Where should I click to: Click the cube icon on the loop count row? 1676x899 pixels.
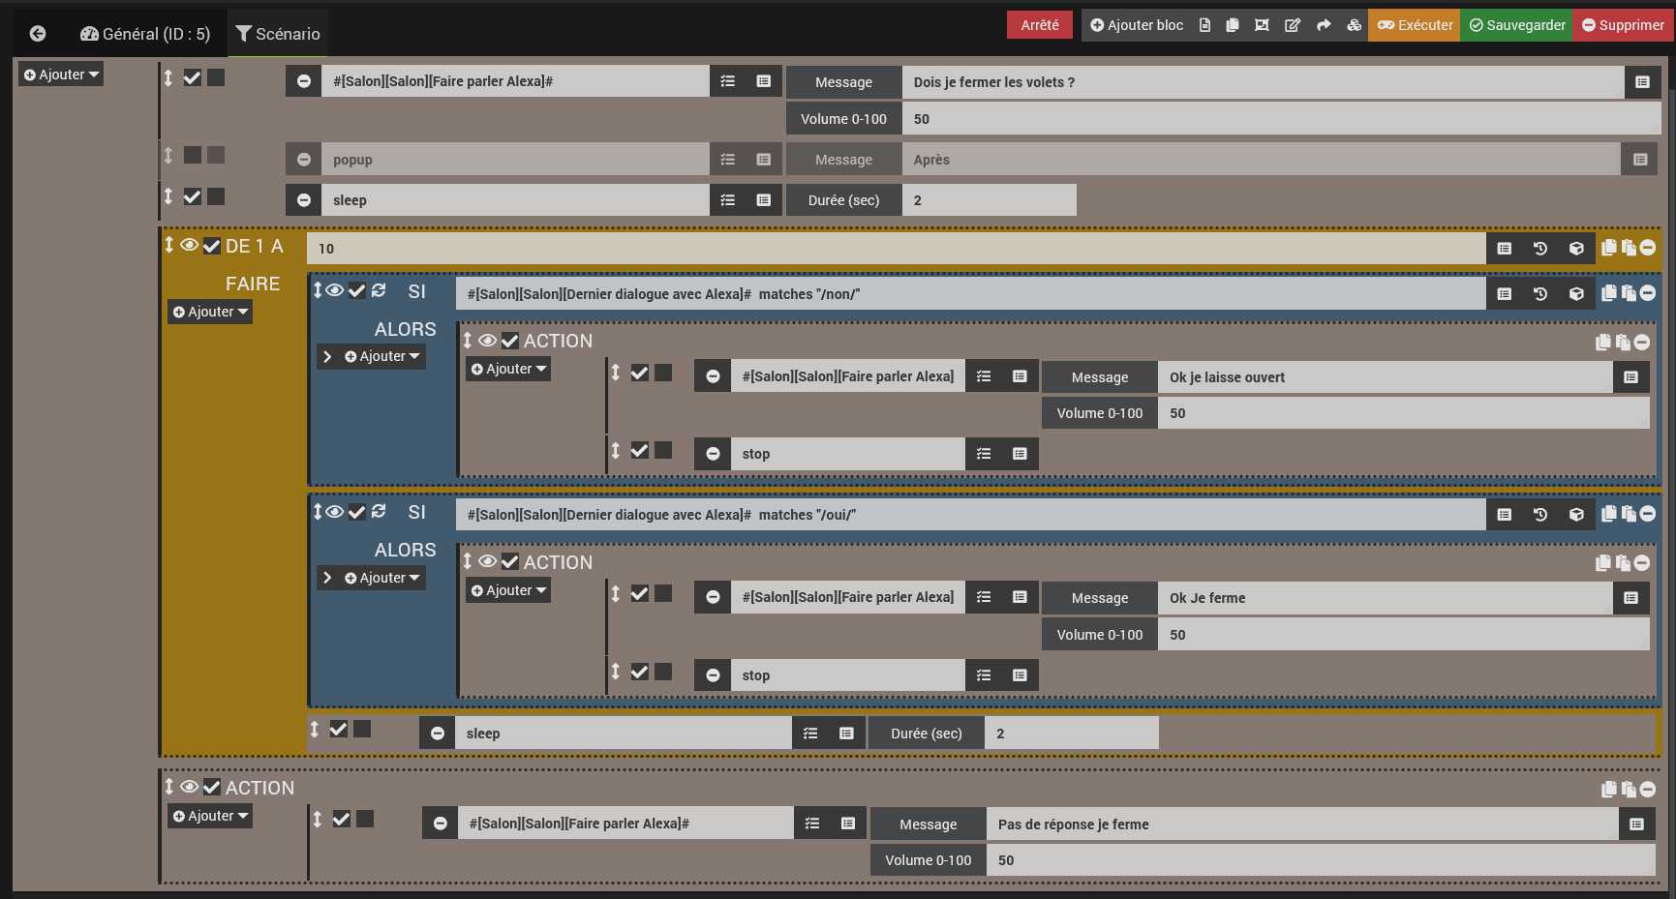[x=1576, y=249]
